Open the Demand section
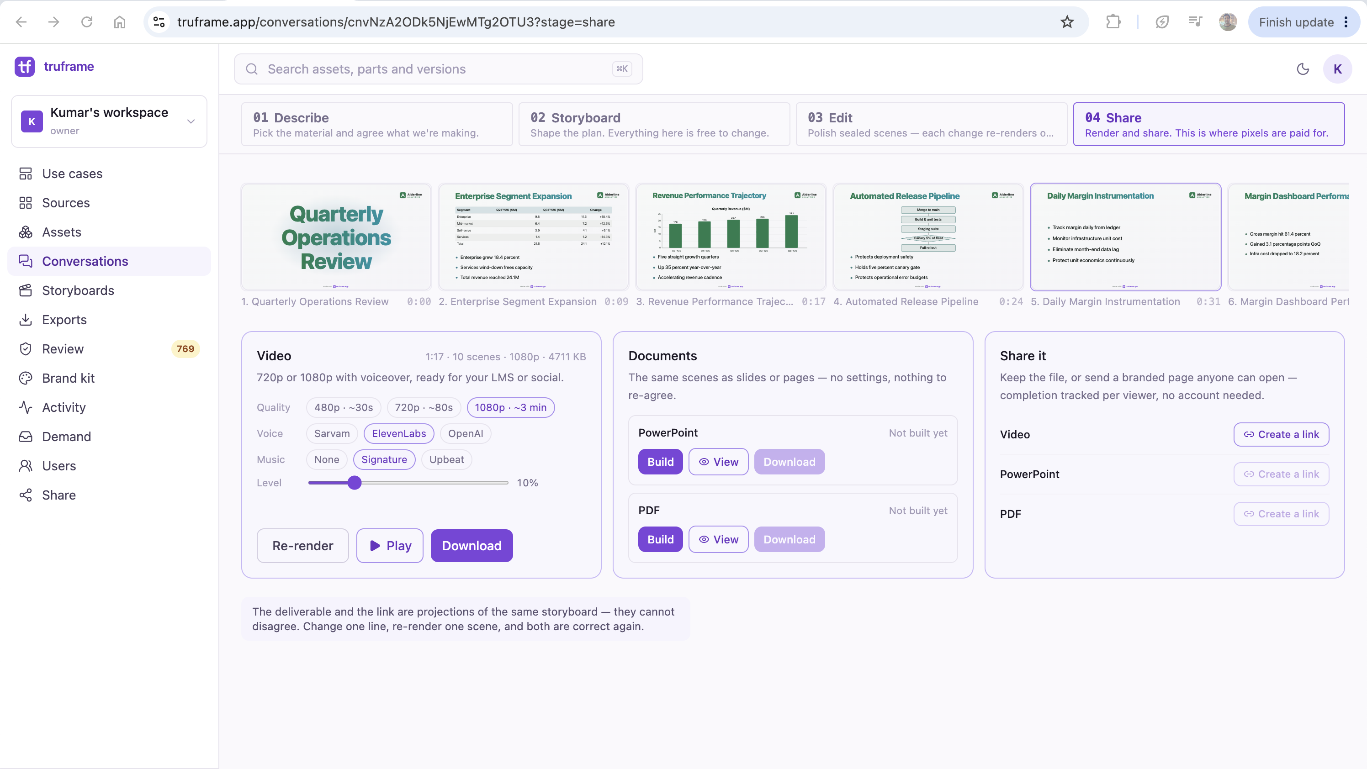 tap(109, 436)
